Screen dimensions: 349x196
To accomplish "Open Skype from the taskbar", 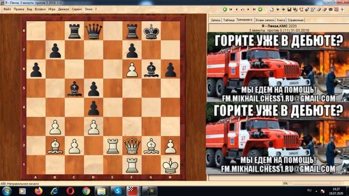I will 117,191.
